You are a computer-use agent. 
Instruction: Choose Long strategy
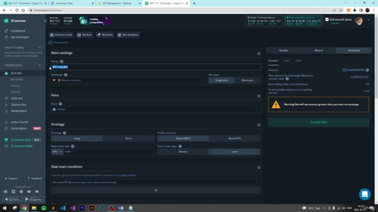pos(77,138)
